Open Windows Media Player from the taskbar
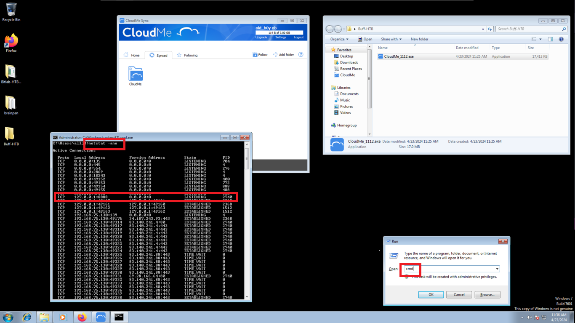 click(63, 317)
